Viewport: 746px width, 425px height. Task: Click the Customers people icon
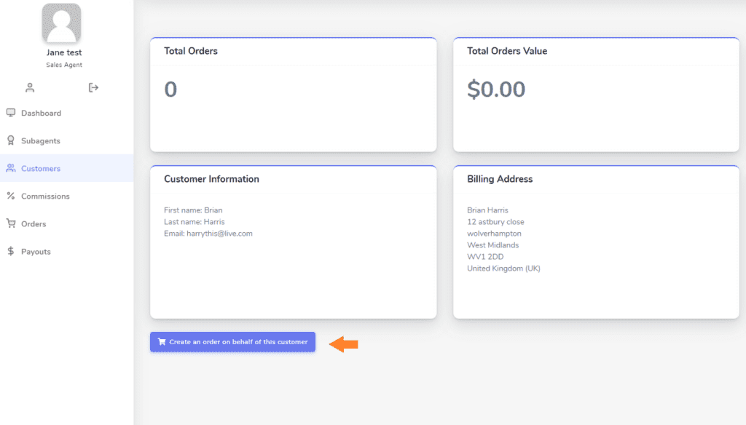pos(10,168)
